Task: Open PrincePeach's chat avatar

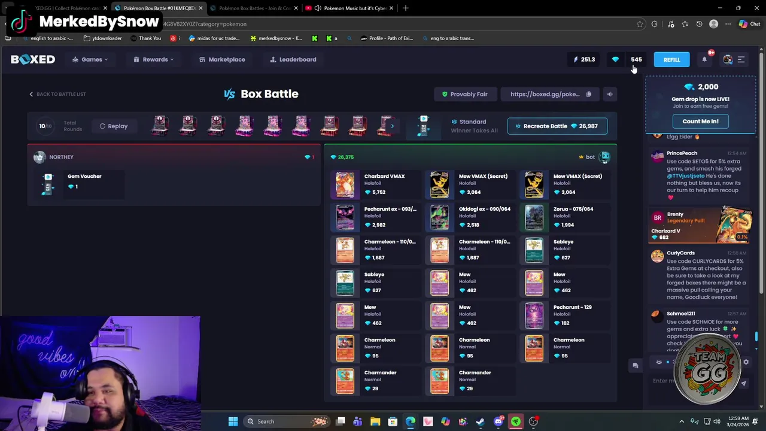Action: tap(657, 156)
